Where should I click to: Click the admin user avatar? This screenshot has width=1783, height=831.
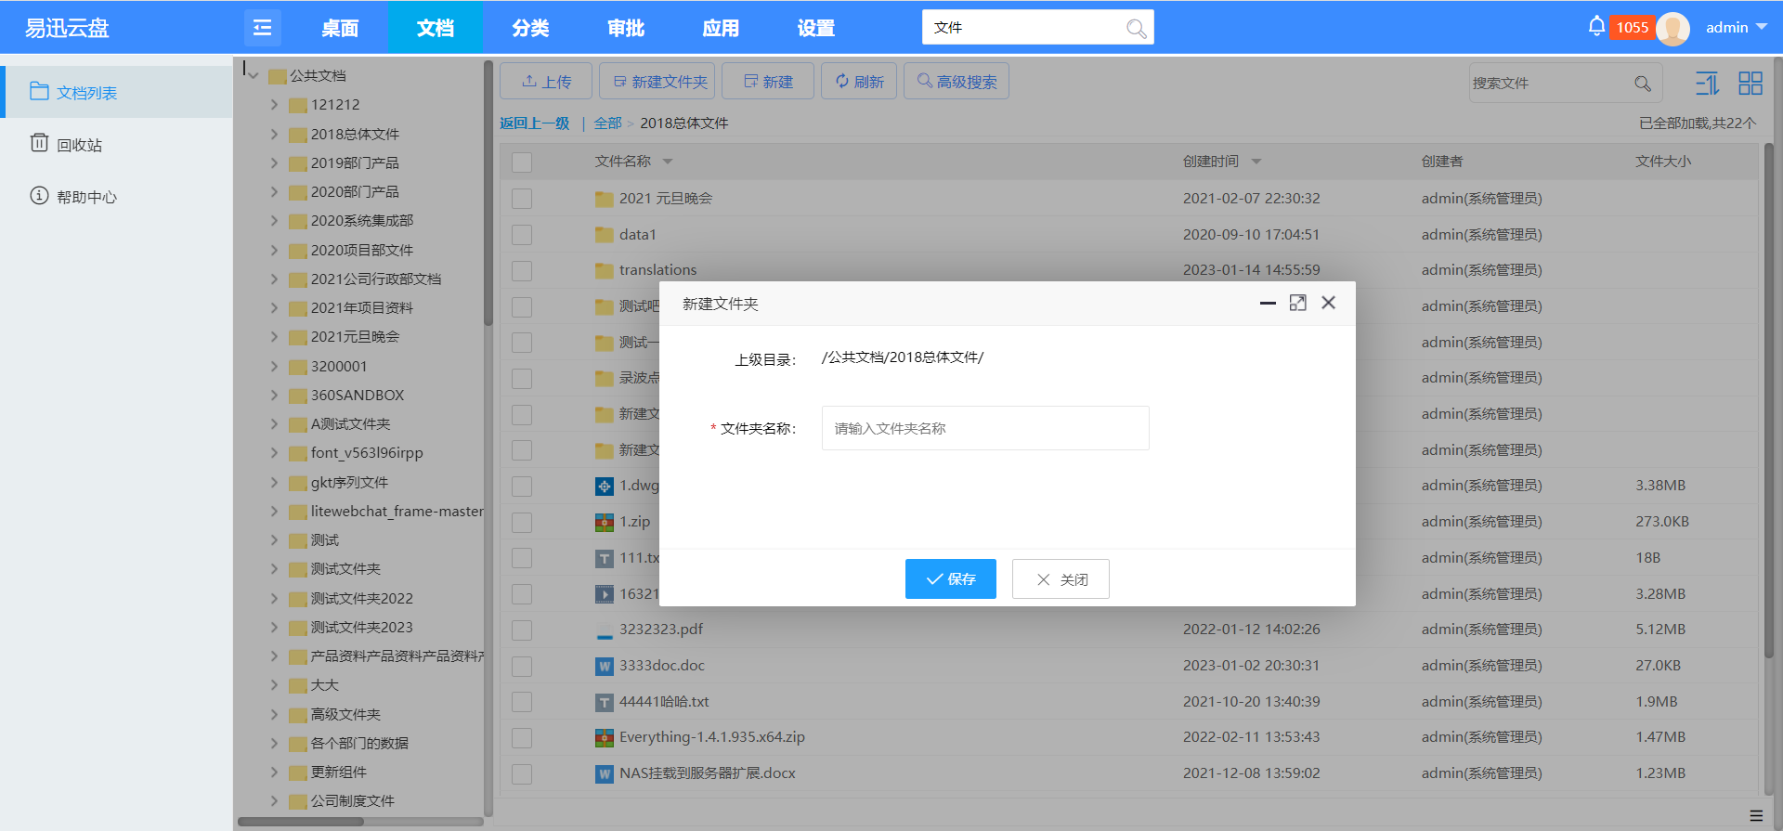[1672, 29]
